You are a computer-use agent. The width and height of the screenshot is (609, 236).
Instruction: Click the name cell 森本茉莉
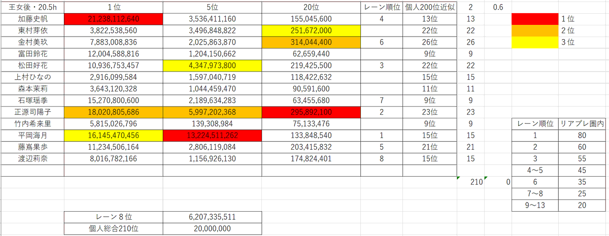(x=33, y=89)
